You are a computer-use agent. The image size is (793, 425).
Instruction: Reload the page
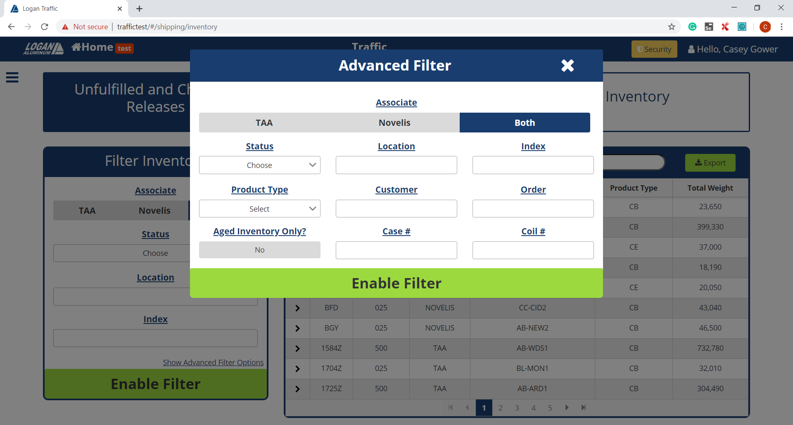point(45,27)
